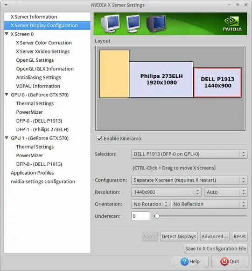The height and width of the screenshot is (271, 252).
Task: Click Detect Displays button
Action: pyautogui.click(x=179, y=236)
